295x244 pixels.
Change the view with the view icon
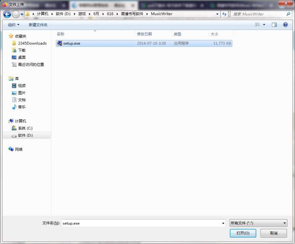click(257, 24)
